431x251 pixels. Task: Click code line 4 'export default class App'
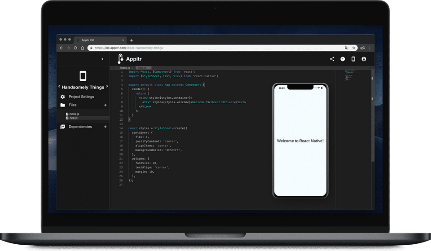[167, 85]
